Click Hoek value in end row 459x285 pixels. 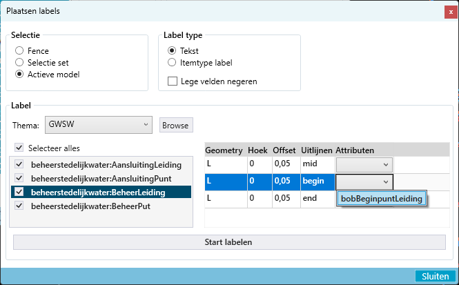[x=260, y=199]
